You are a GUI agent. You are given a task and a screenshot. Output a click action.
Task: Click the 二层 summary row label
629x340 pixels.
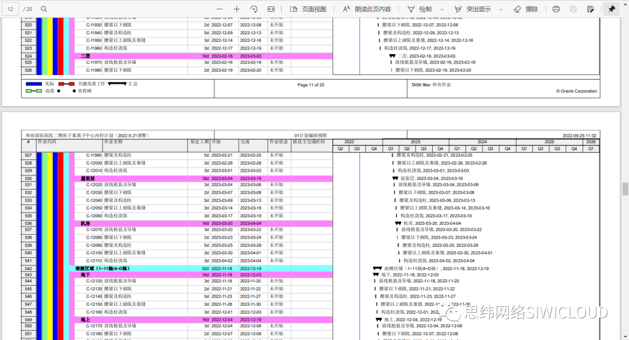coord(85,56)
